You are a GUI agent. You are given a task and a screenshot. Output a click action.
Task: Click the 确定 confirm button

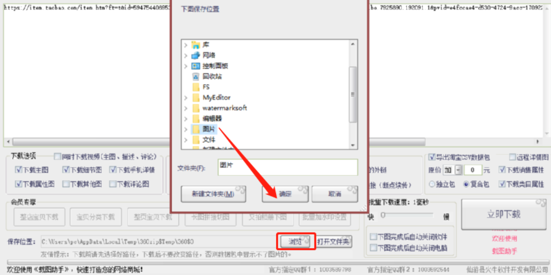285,194
